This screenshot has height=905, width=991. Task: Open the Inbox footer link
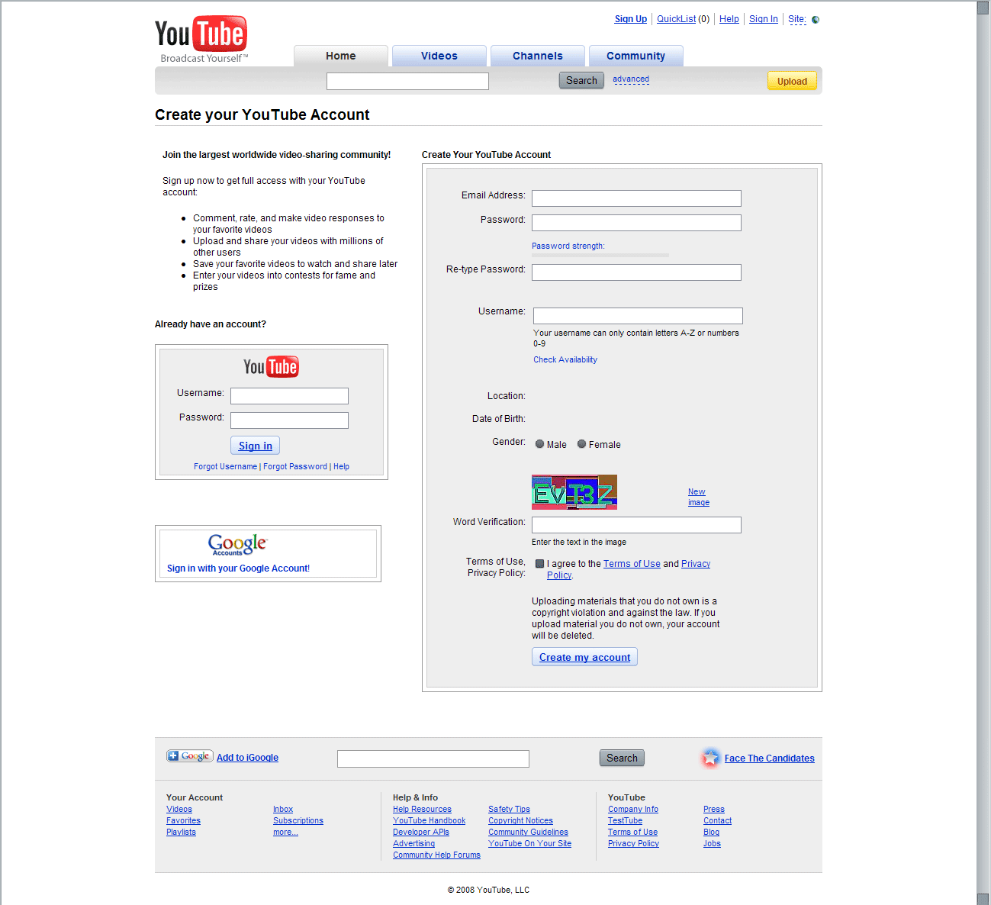tap(283, 810)
